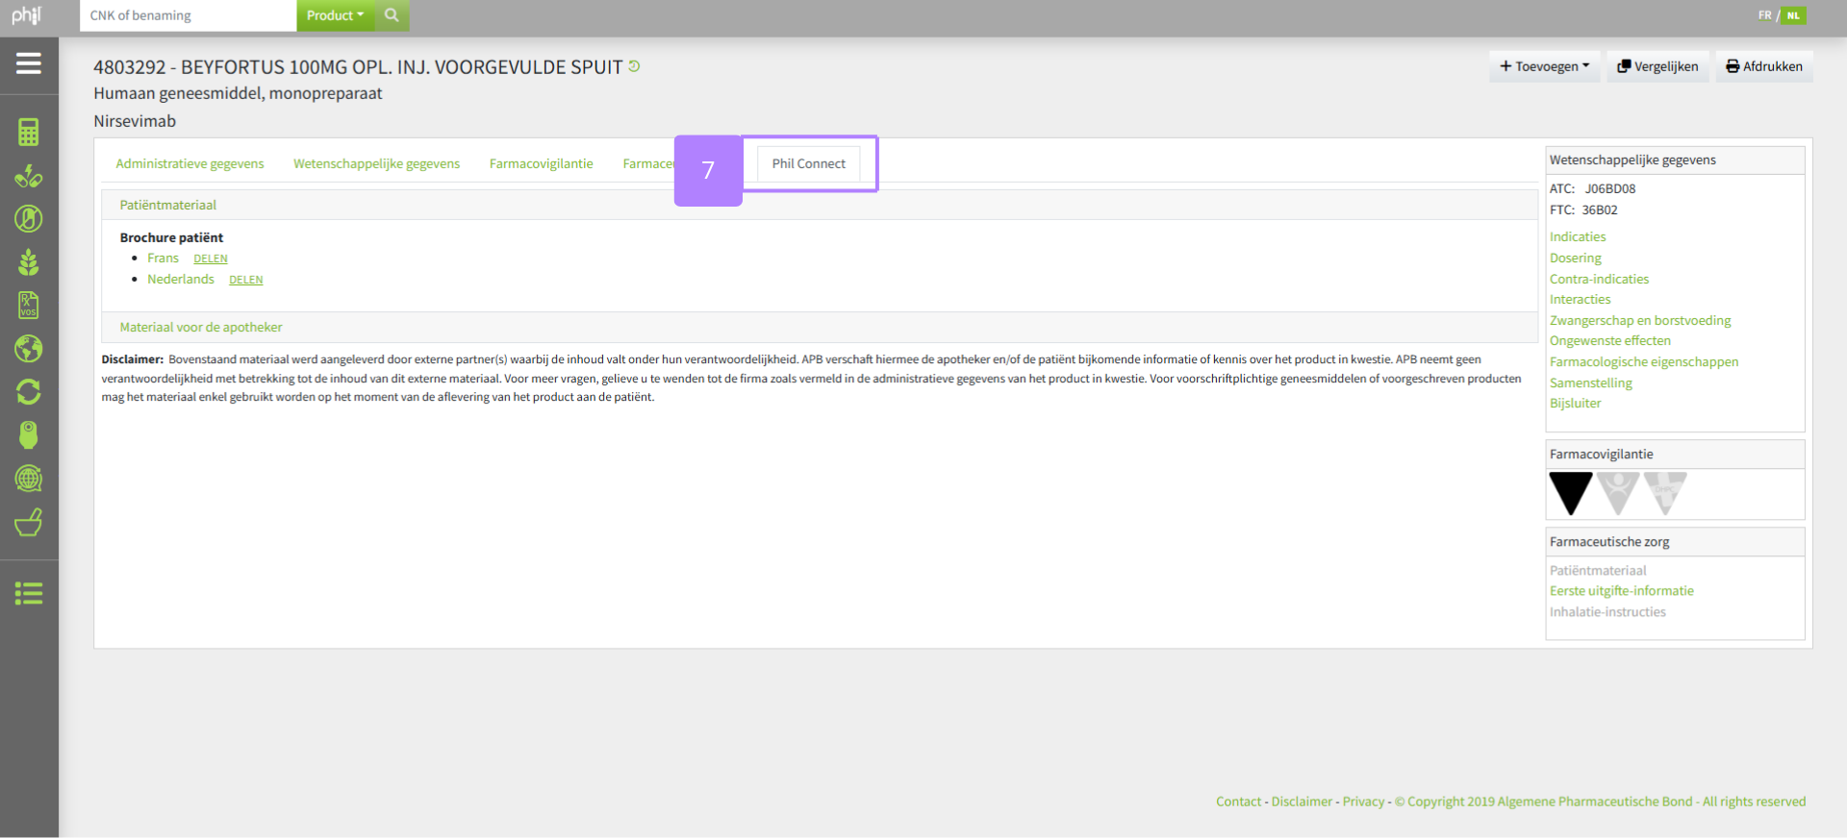Screen dimensions: 1847x838
Task: Click the Privacy footer link
Action: tap(1363, 801)
